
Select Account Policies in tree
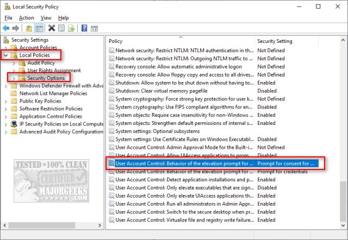pyautogui.click(x=38, y=47)
